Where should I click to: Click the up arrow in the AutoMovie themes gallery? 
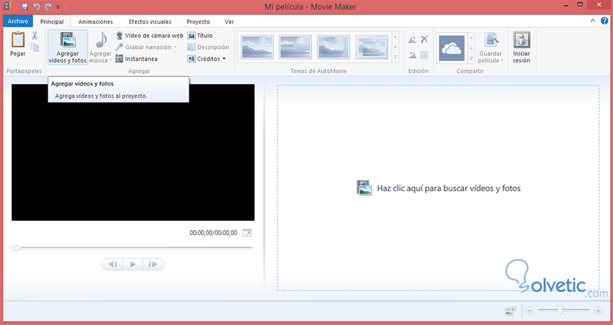click(395, 37)
